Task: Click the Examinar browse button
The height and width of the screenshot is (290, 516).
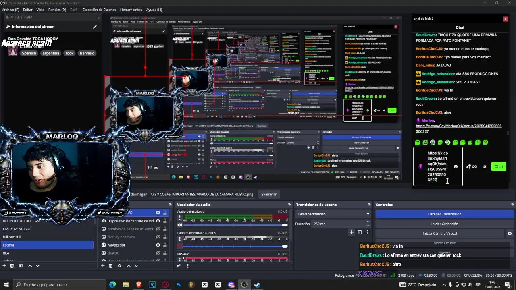Action: tap(269, 194)
